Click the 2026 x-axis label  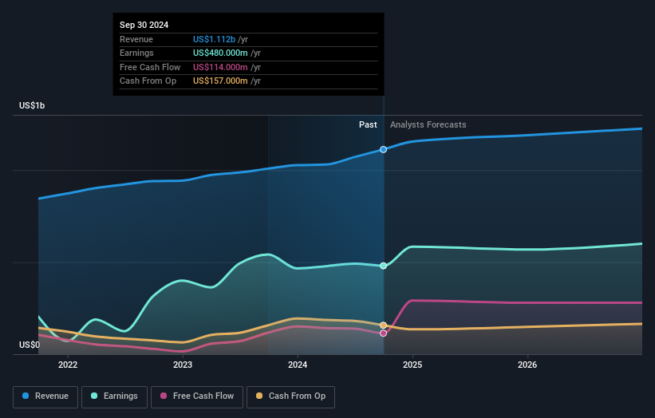tap(527, 365)
